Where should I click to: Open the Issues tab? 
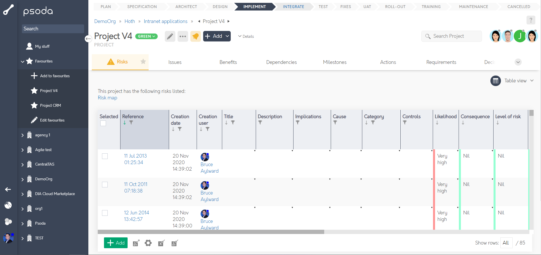click(175, 62)
